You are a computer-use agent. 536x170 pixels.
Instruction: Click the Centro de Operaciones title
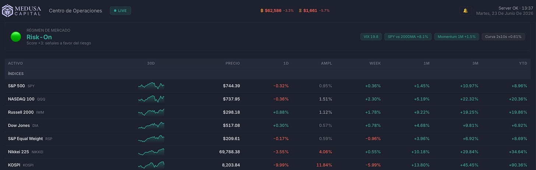[x=75, y=11]
